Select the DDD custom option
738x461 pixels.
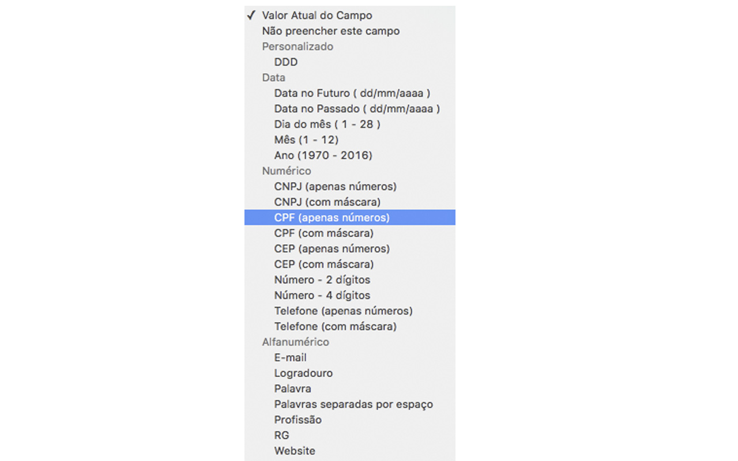click(286, 62)
